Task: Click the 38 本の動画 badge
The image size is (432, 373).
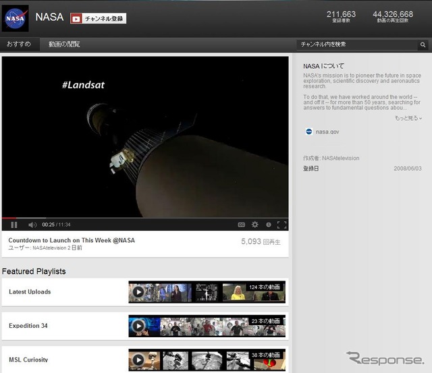Action: (265, 355)
